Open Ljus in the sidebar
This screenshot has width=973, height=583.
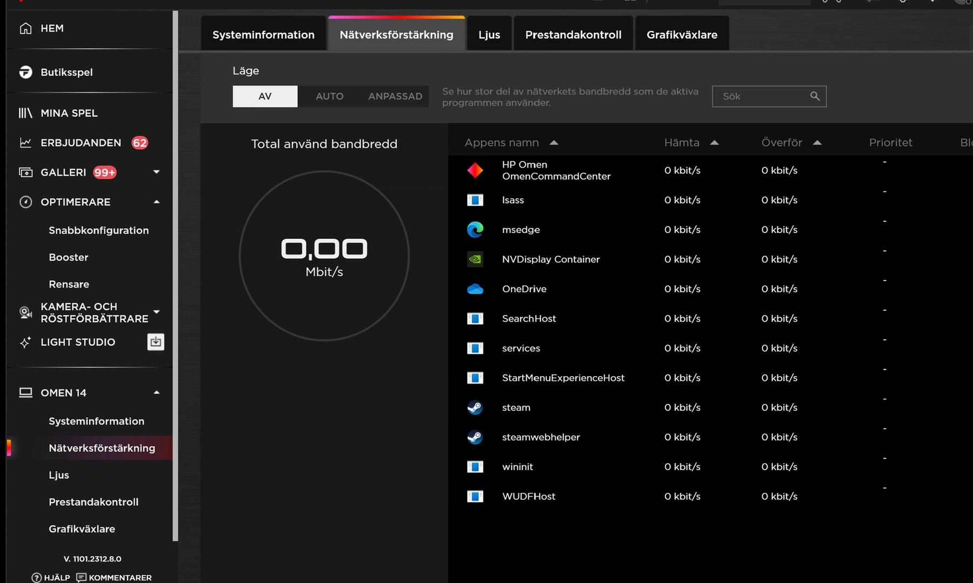[58, 475]
